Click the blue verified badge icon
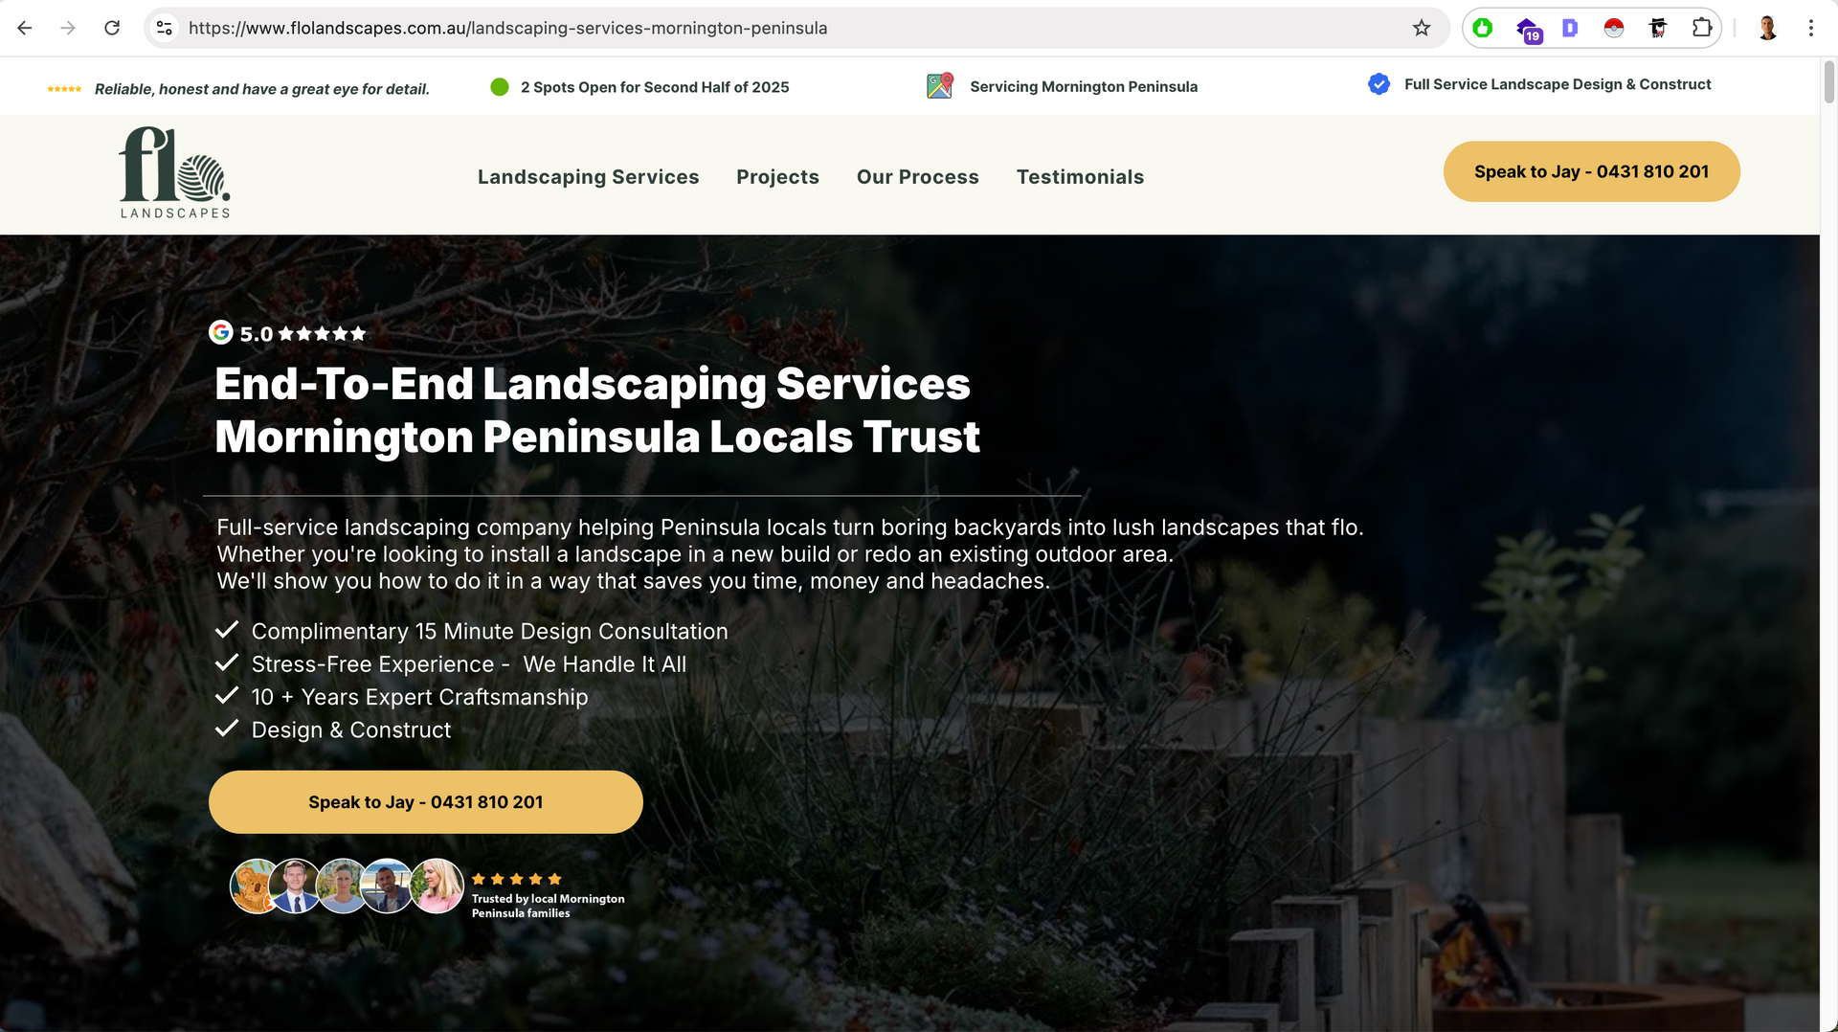1838x1032 pixels. 1378,84
